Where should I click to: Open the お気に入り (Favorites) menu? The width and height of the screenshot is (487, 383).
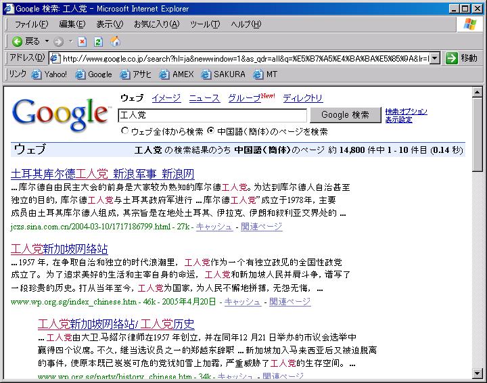click(156, 24)
